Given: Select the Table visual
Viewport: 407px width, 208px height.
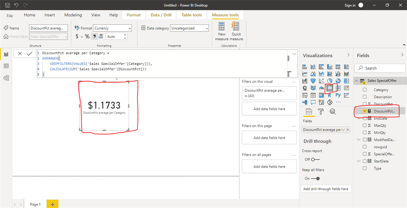Looking at the screenshot, I should tap(313, 95).
